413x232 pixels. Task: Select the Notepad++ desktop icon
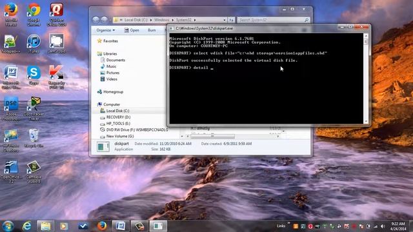(x=11, y=44)
